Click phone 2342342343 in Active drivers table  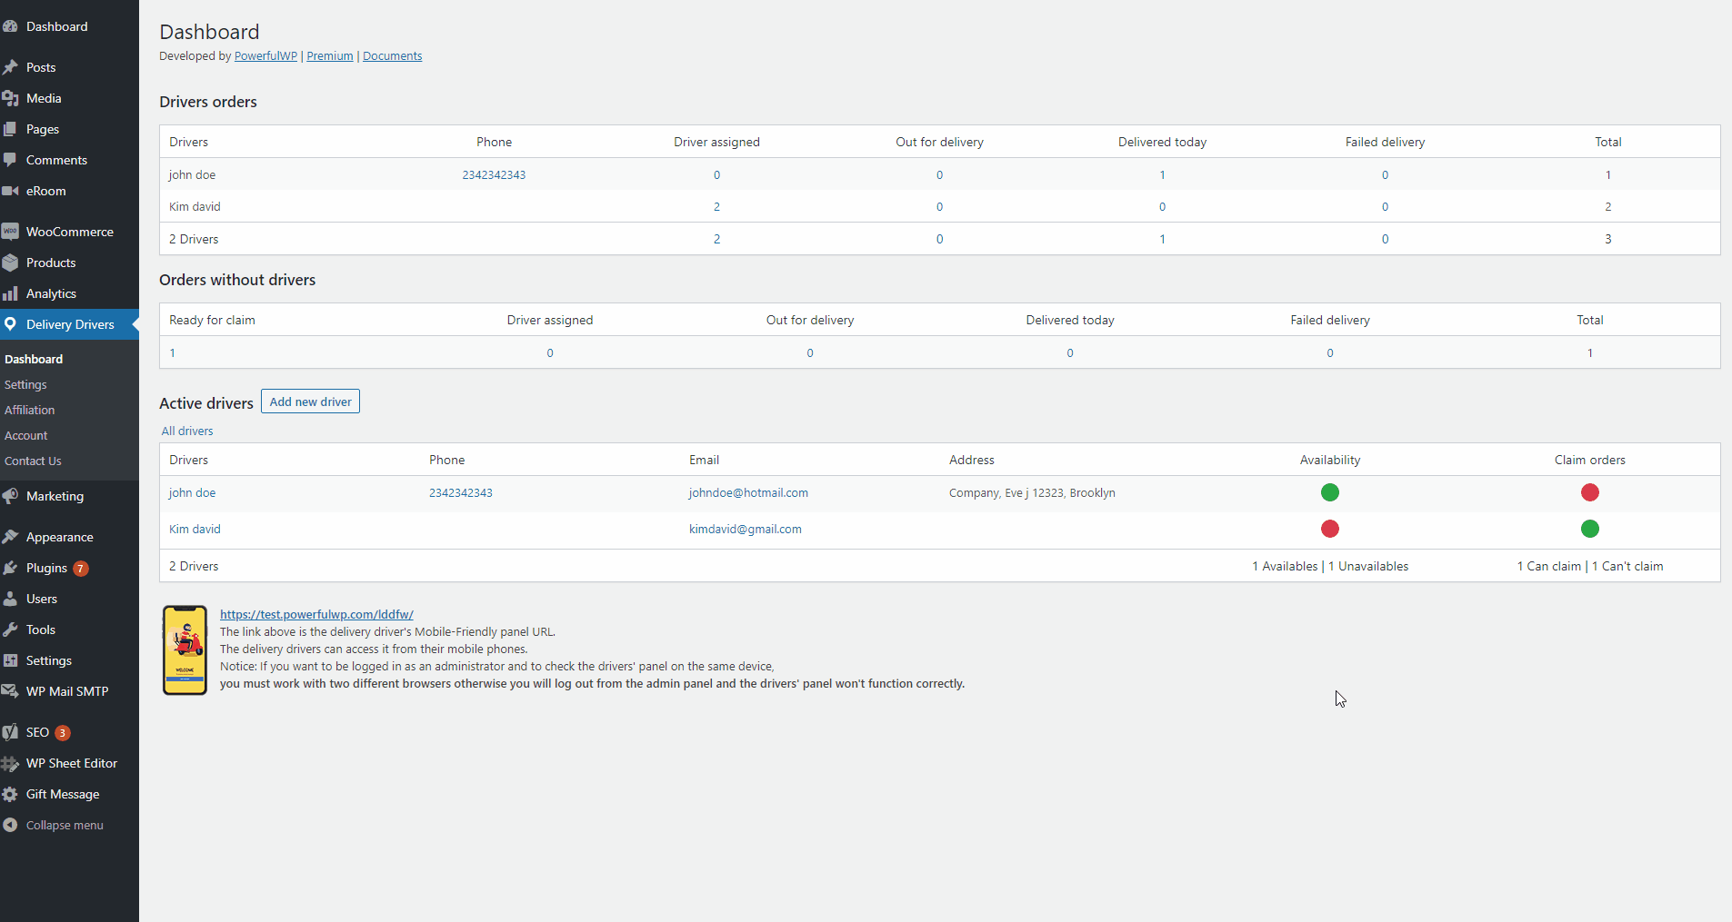[461, 492]
